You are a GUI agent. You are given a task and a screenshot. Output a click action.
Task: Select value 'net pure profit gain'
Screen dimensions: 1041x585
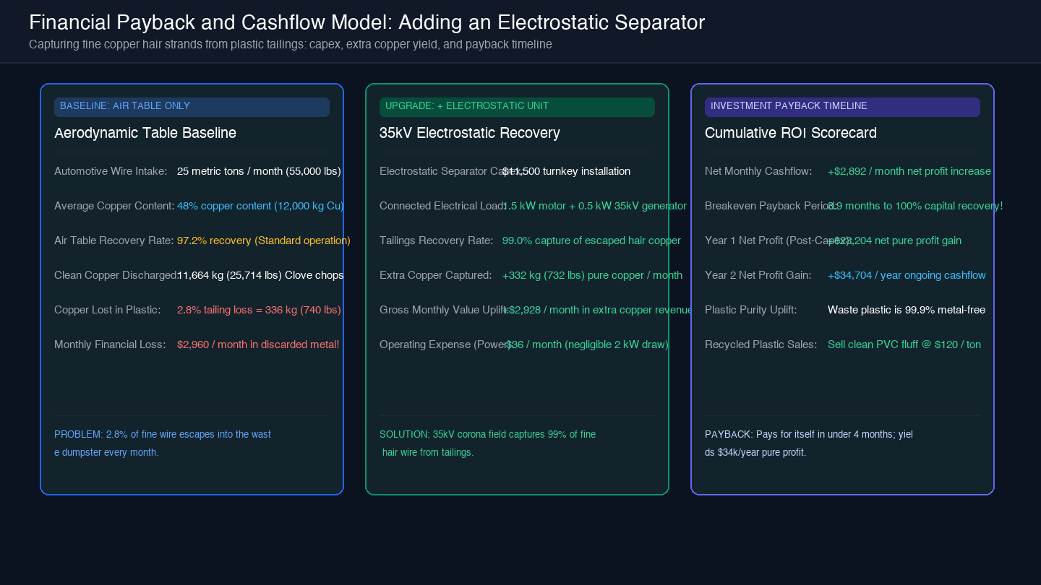pos(918,240)
